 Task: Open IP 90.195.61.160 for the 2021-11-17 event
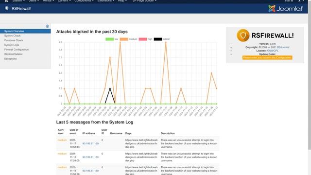[90, 143]
